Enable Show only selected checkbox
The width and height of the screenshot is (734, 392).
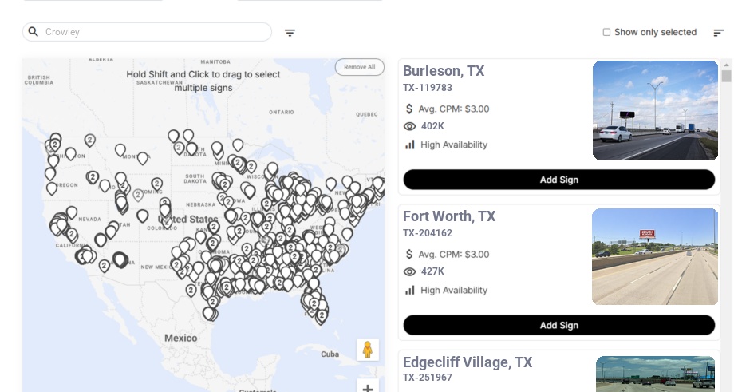pos(606,33)
